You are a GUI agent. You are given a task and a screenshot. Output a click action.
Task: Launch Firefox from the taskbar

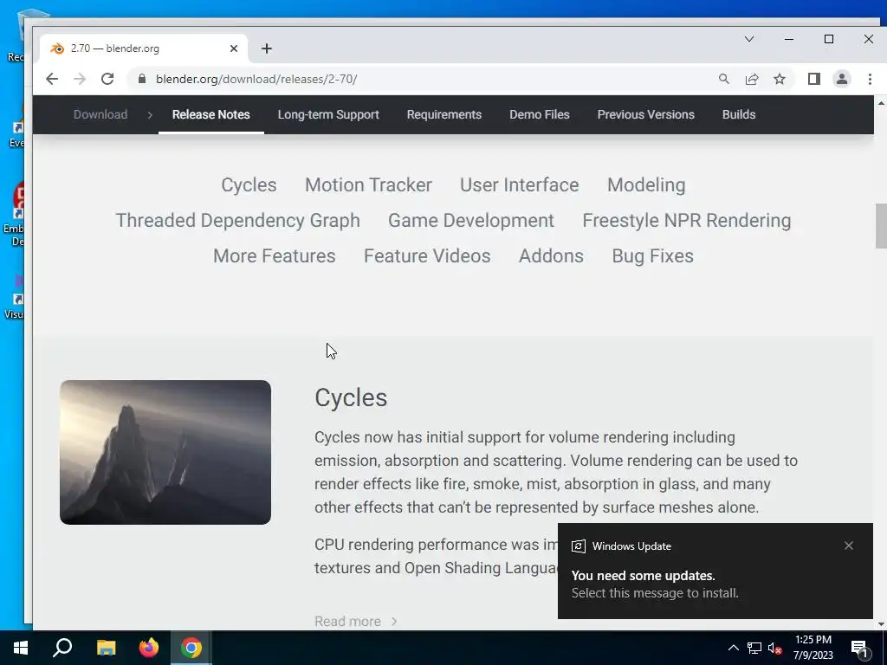149,648
